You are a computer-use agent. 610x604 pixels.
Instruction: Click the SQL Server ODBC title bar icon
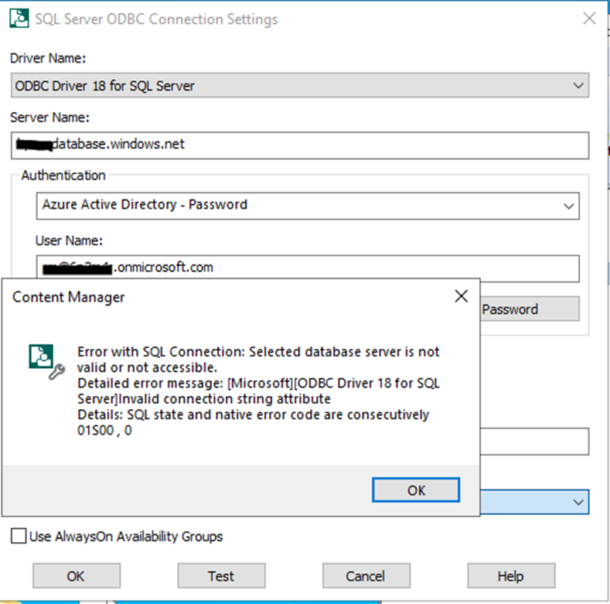19,19
